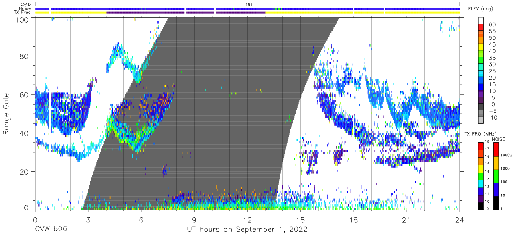Viewport: 517px width, 238px height.
Task: Click the "ELEV (deg)" colorbar title
Action: click(x=481, y=9)
